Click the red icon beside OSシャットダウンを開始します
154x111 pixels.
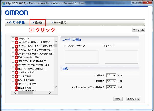tap(16, 69)
